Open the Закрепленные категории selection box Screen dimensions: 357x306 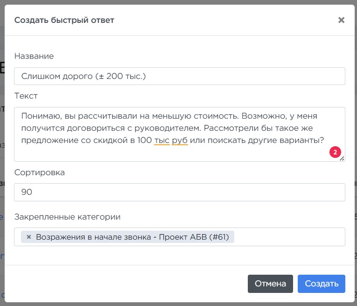(289, 237)
